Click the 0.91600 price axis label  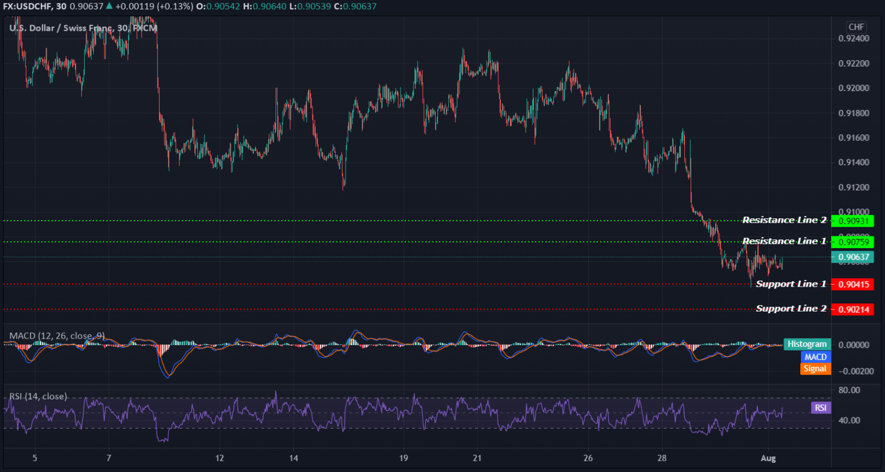point(854,138)
